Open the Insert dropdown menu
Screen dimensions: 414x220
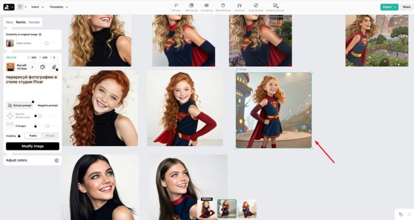[x=37, y=7]
